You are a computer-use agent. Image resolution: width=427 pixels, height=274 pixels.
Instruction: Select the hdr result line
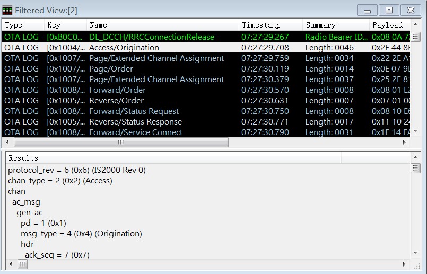tap(27, 244)
